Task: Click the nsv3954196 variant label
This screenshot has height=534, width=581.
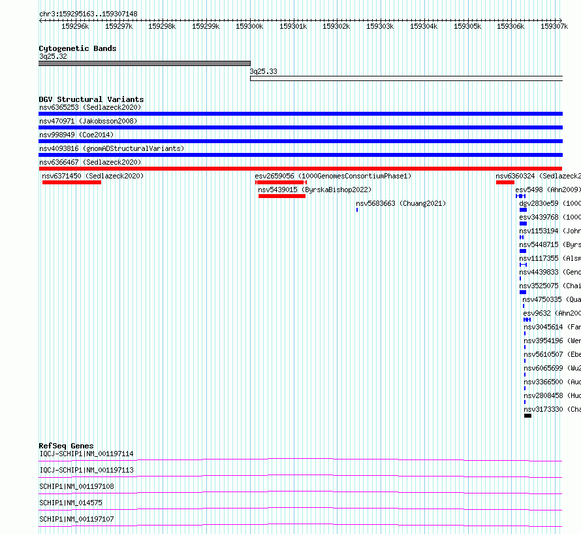Action: [552, 341]
